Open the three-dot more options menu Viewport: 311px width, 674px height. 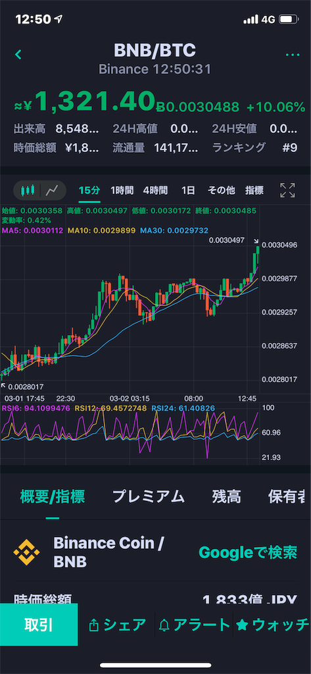coord(293,55)
